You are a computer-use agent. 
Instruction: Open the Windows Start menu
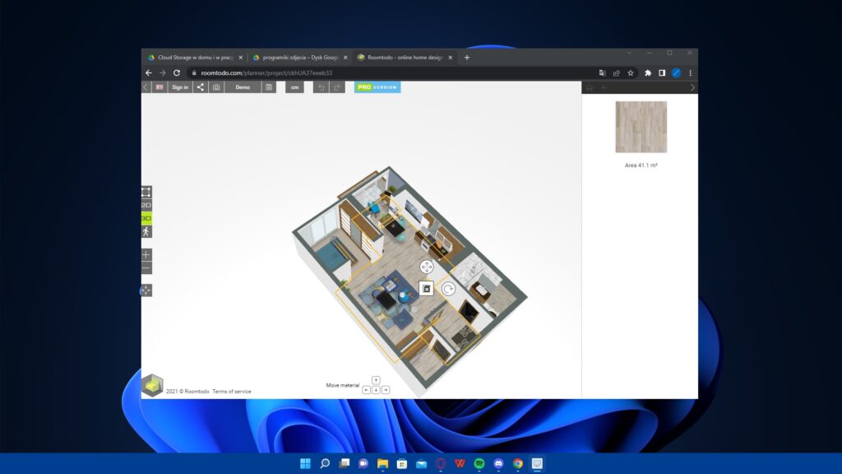coord(305,463)
